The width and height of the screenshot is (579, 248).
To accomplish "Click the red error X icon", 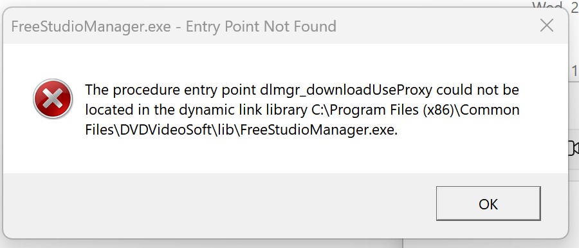I will 53,99.
